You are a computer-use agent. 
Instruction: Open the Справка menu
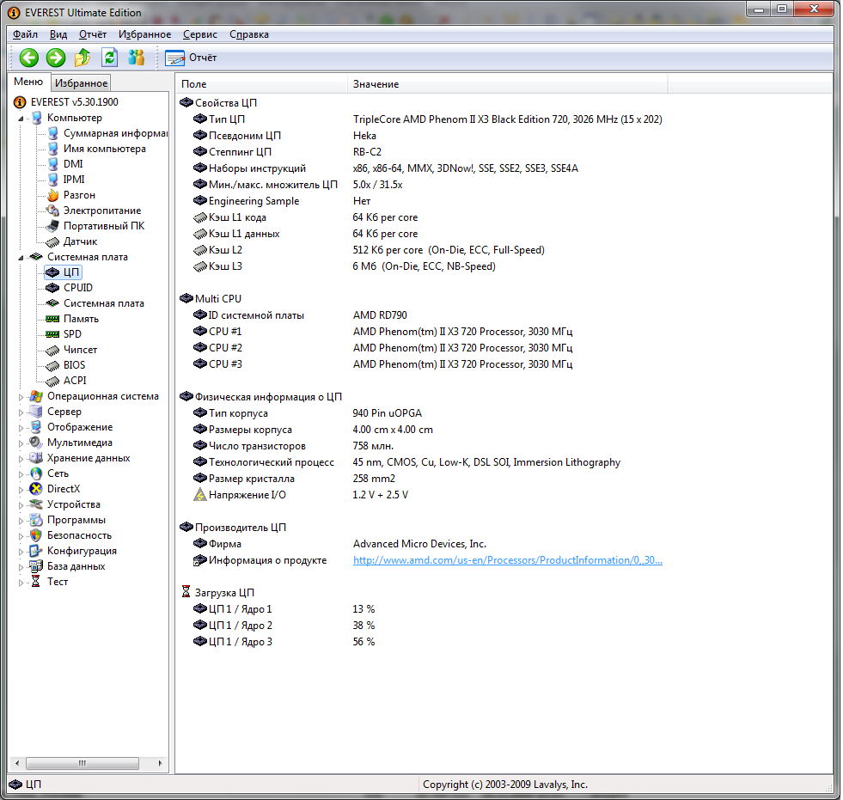tap(249, 34)
